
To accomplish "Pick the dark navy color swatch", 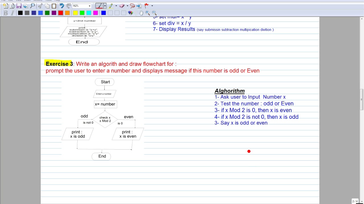I will pyautogui.click(x=34, y=13).
